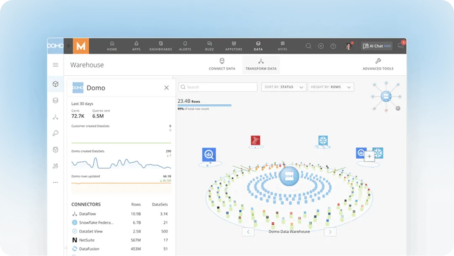
Task: Show more sidebar options ellipsis
Action: click(x=55, y=182)
